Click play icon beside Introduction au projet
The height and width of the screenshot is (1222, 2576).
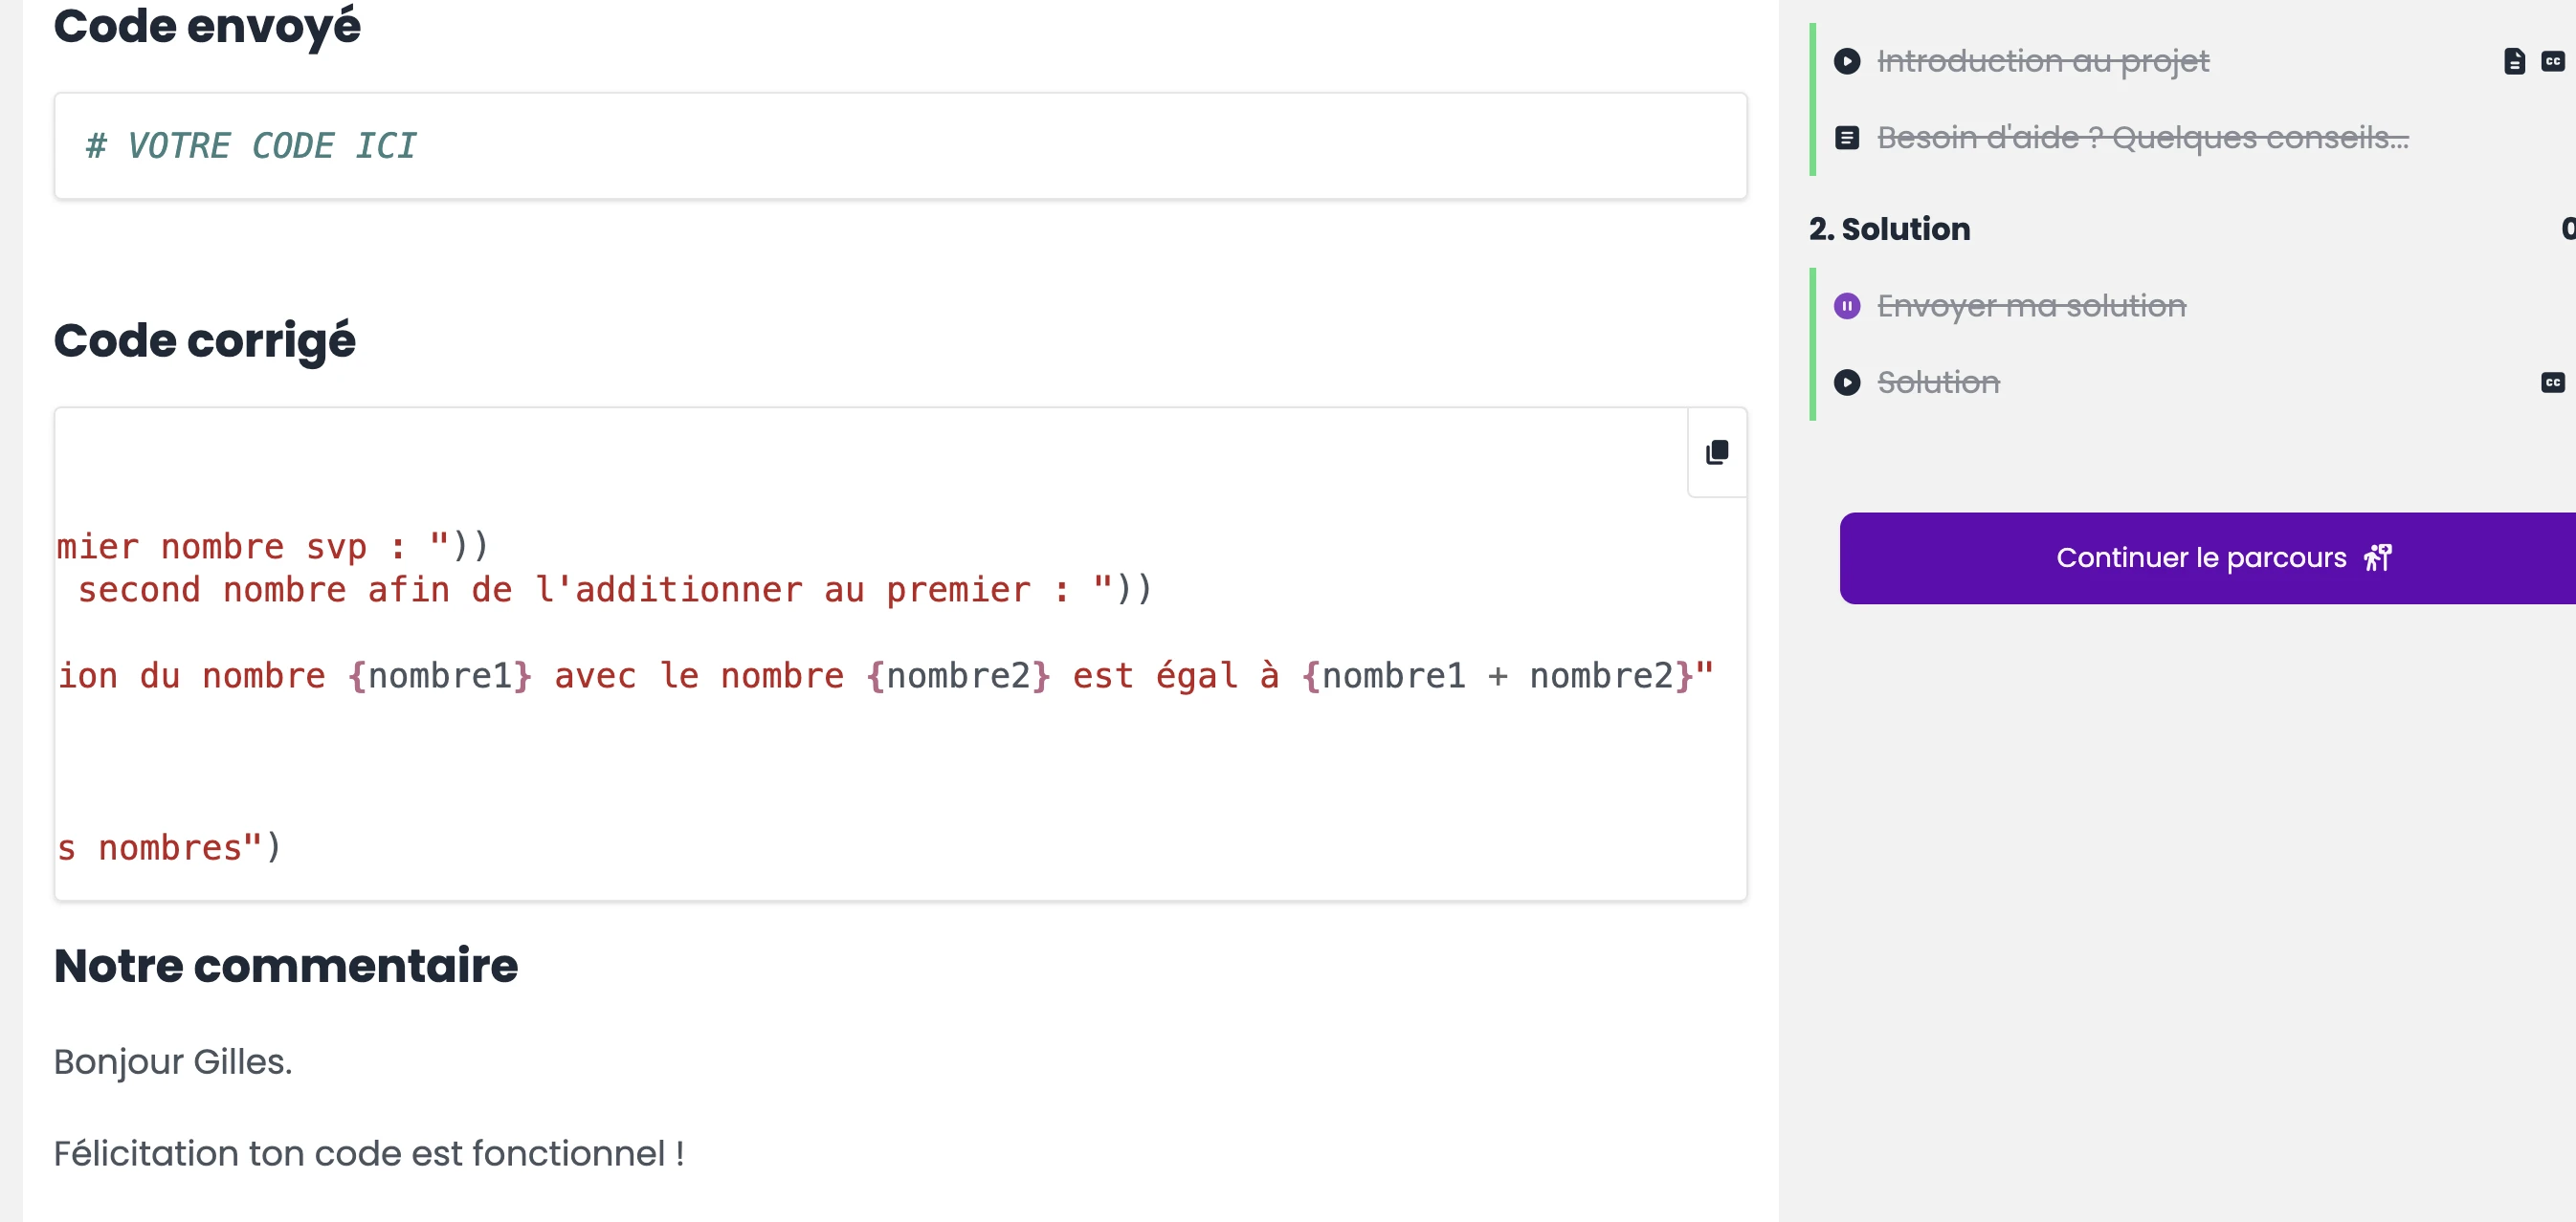point(1847,61)
